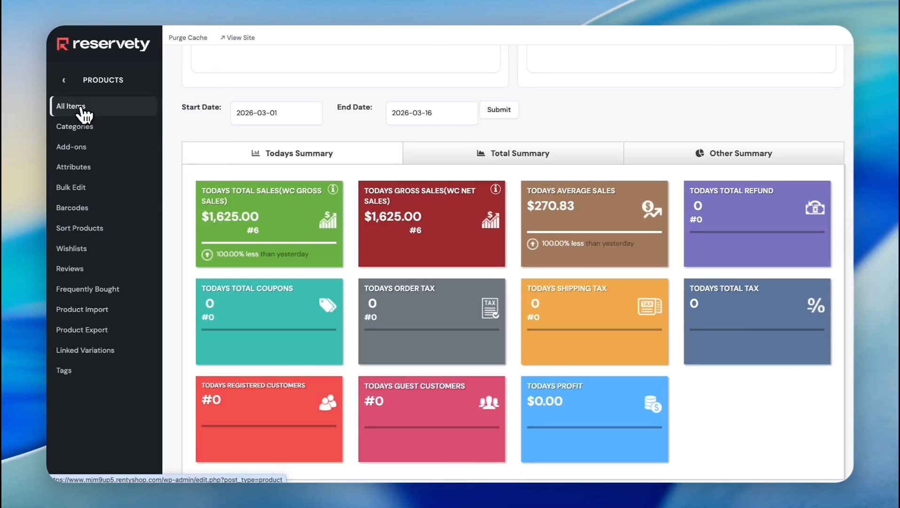This screenshot has height=508, width=900.
Task: Click the Todays Average Sales value $270.83
Action: (x=550, y=206)
